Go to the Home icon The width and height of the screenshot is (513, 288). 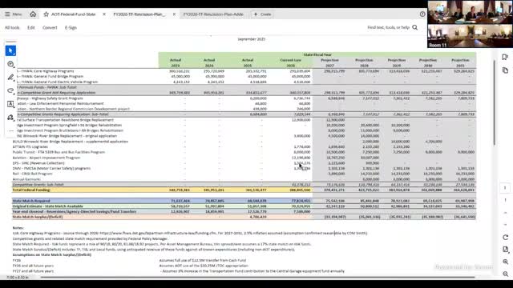[x=33, y=14]
